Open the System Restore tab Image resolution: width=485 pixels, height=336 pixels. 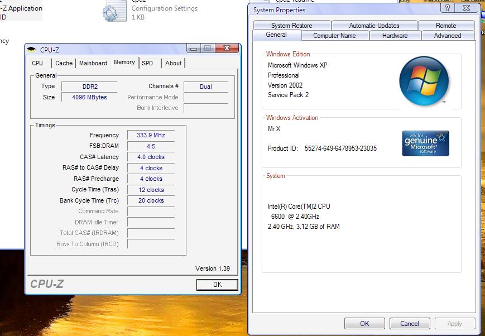pyautogui.click(x=292, y=25)
